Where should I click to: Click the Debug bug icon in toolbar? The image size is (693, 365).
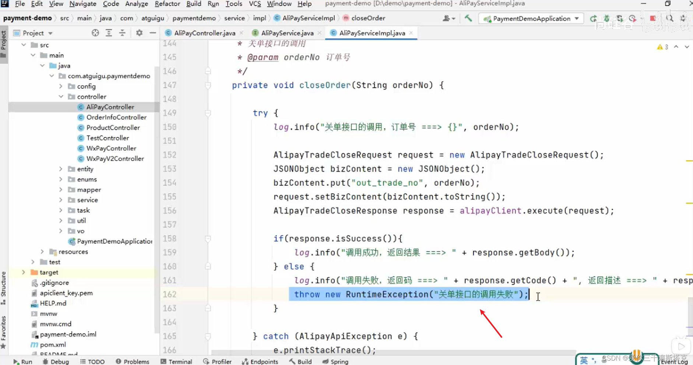click(x=606, y=18)
